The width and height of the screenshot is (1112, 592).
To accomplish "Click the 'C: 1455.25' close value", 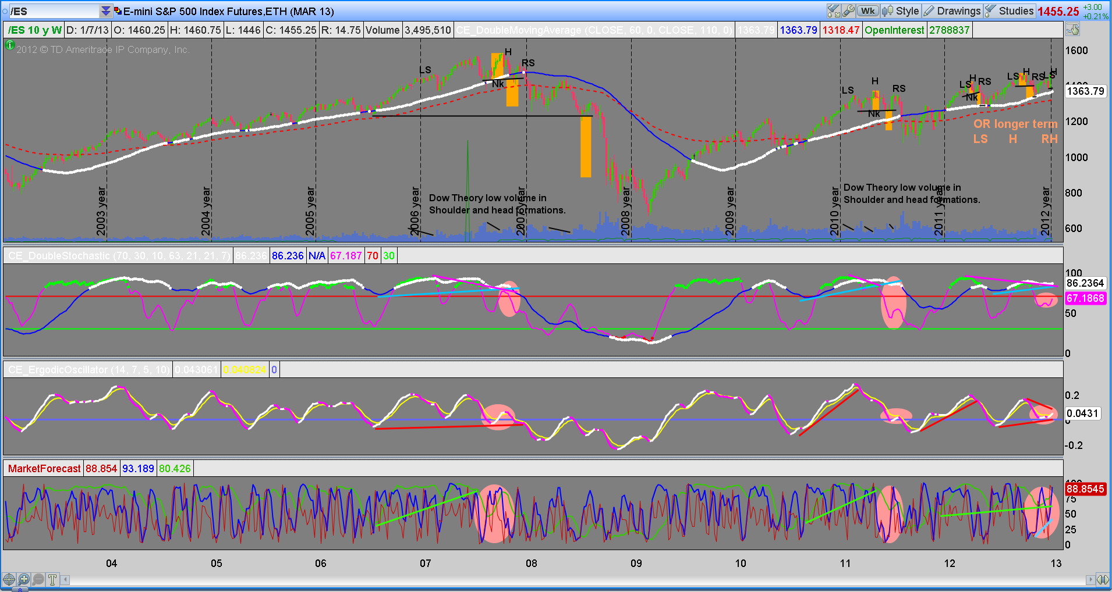I will (x=291, y=30).
